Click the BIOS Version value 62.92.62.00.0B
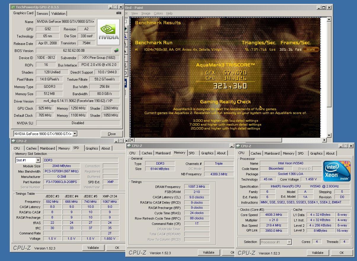This screenshot has width=357, height=261. point(74,51)
